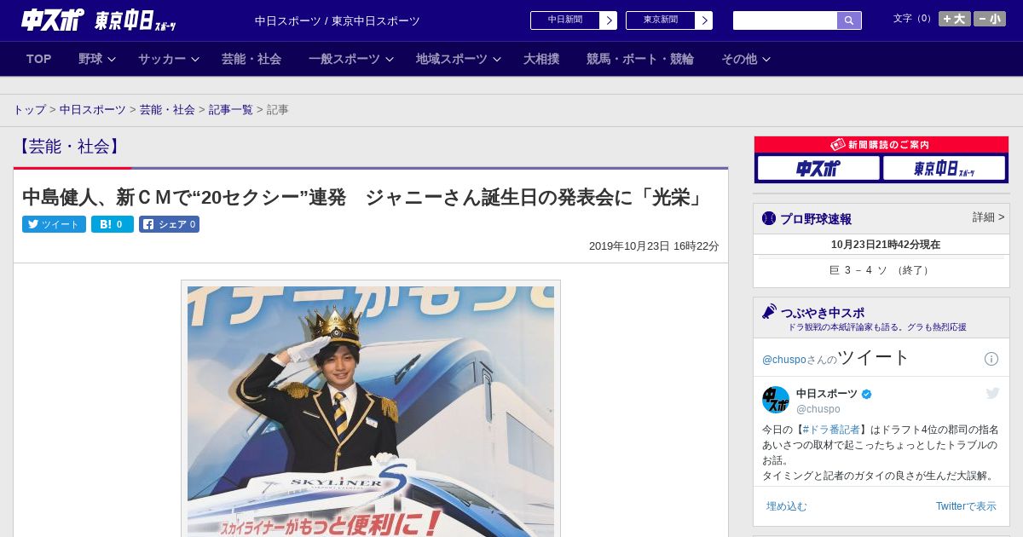Click the Twitterで表示 link
Viewport: 1023px width, 537px height.
click(966, 506)
